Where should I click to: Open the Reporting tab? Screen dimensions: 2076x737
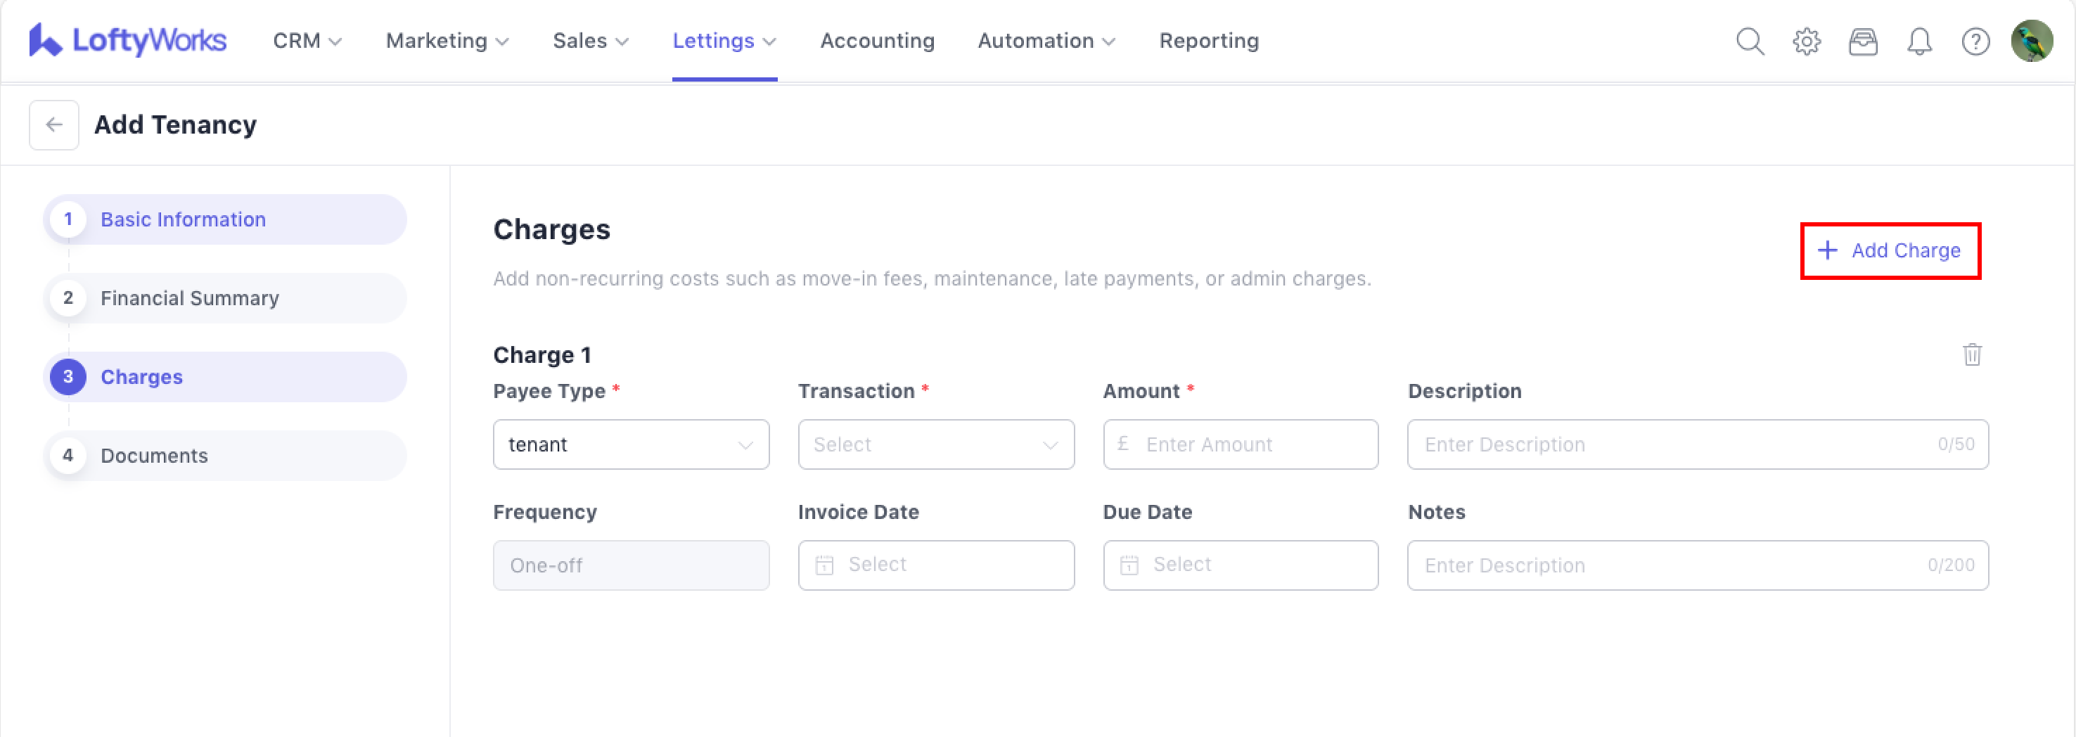1208,41
